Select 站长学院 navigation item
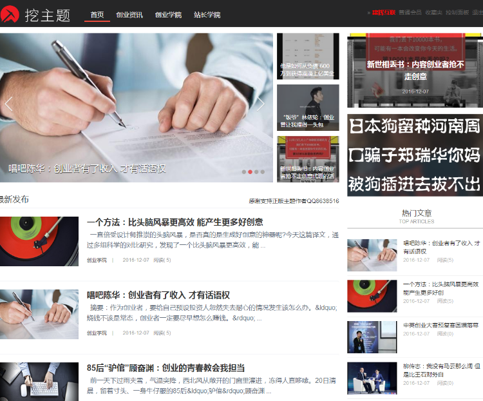 pos(207,14)
